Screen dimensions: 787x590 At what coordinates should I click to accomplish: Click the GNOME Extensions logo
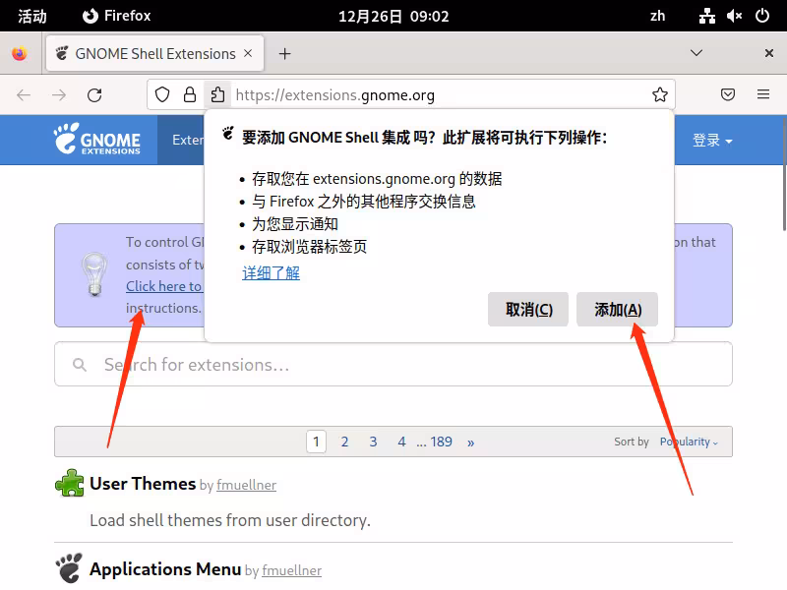click(96, 139)
